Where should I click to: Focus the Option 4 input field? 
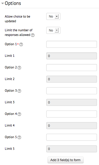71,114
